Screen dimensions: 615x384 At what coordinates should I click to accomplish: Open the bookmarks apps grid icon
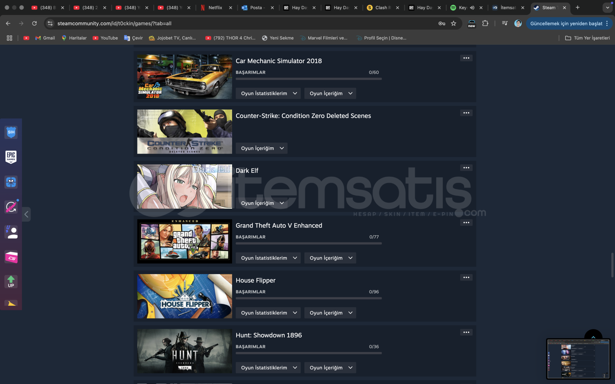tap(10, 38)
